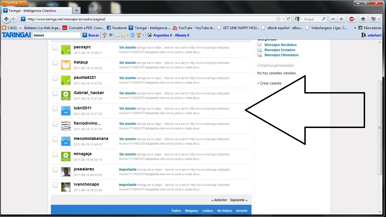Click the ivanchocapo avatar thumbnail

tap(66, 187)
